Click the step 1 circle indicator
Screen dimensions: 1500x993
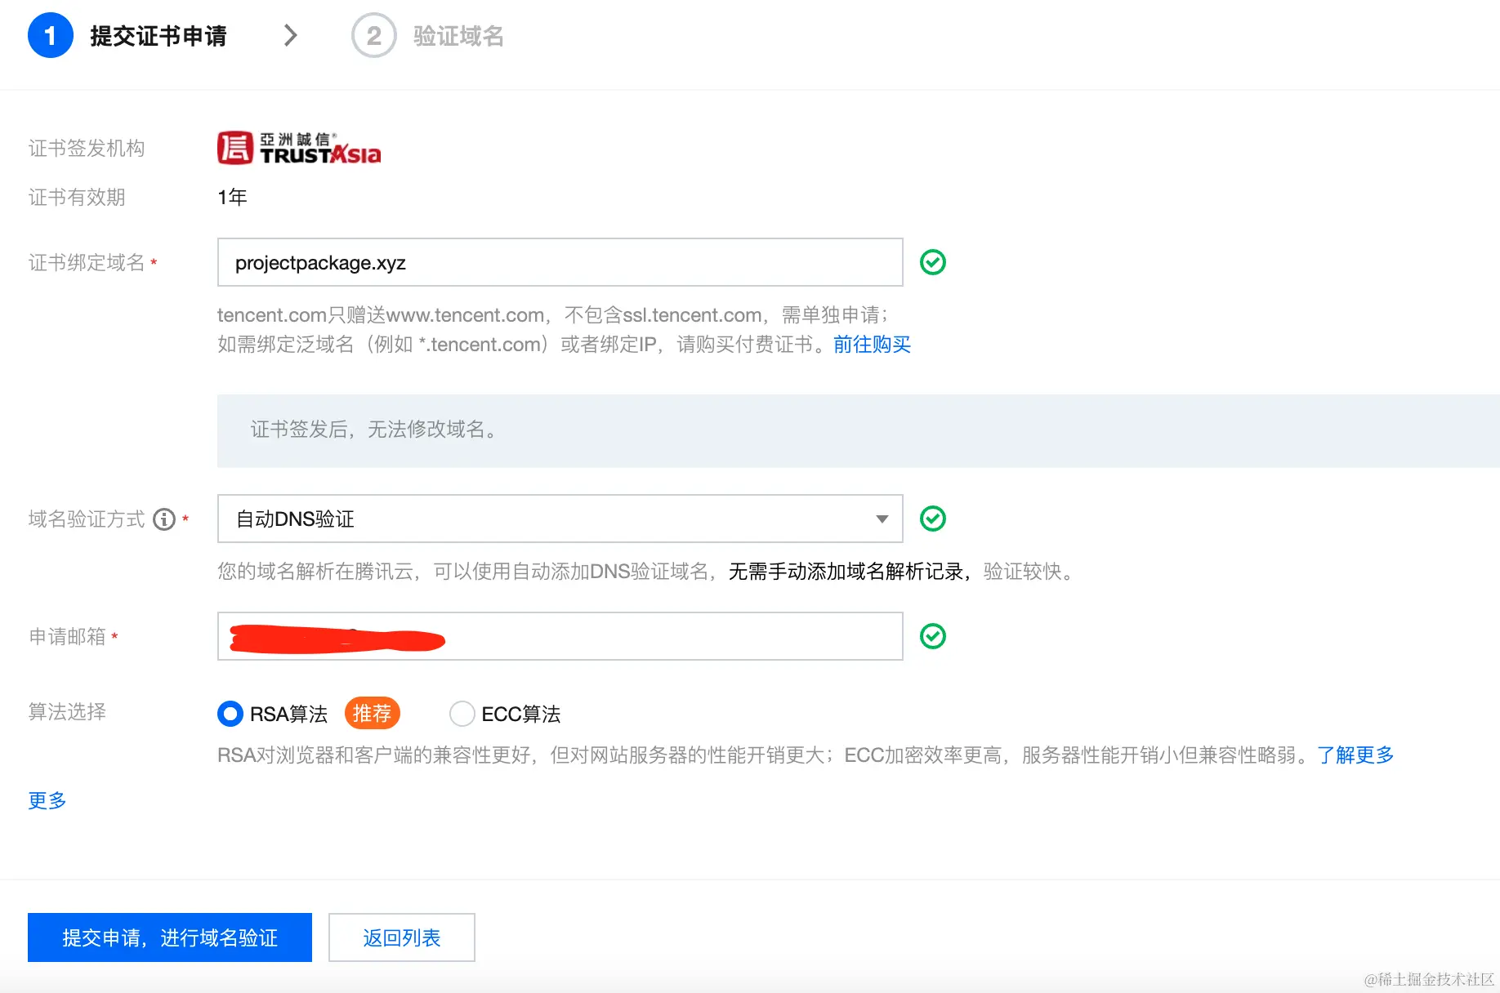50,36
